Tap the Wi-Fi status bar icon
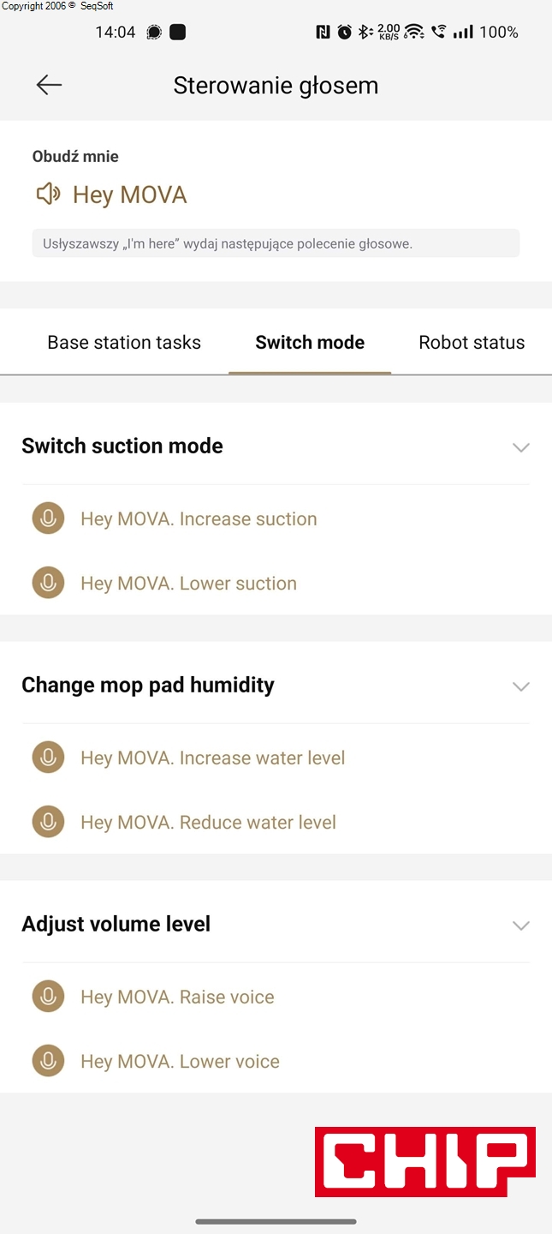552x1234 pixels. pyautogui.click(x=414, y=33)
